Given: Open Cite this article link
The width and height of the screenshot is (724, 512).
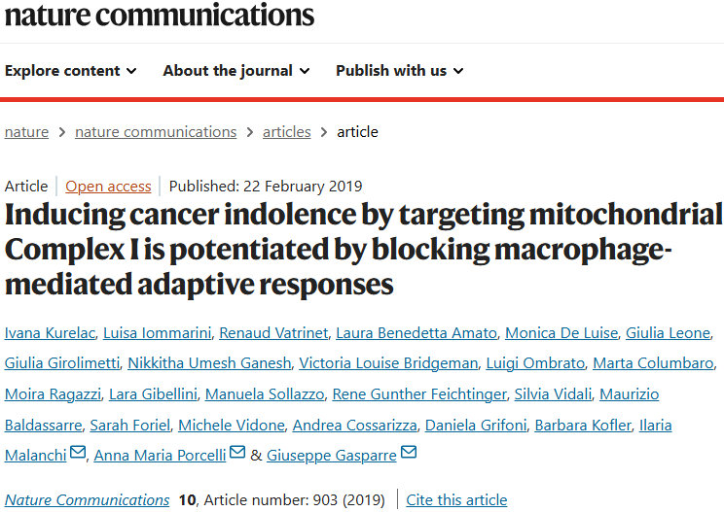Looking at the screenshot, I should (x=456, y=500).
